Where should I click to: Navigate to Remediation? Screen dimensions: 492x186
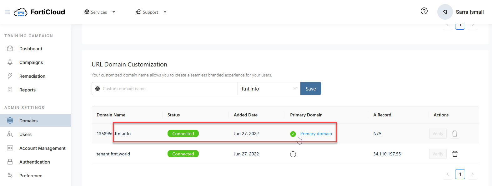[32, 76]
